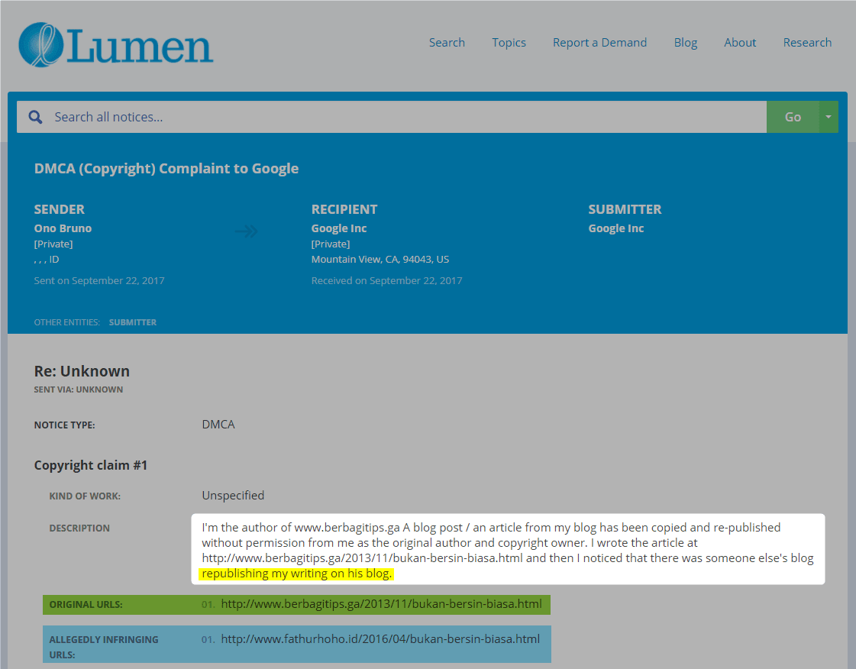Go to the Blog page
This screenshot has height=669, width=856.
(685, 43)
